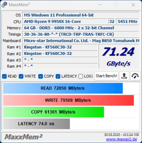142x143 pixels.
Task: Click the gray LATENCY 74.0 ns bar
Action: 36,124
